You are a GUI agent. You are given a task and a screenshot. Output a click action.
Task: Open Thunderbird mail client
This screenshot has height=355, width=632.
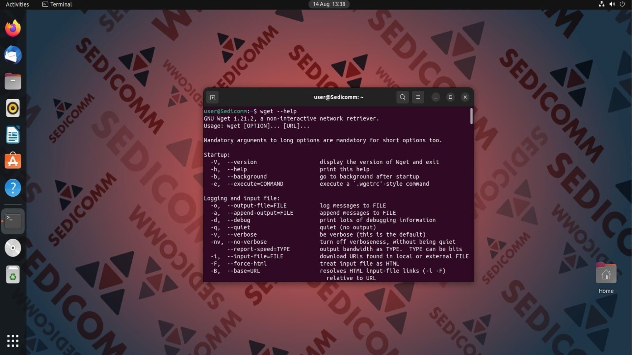click(x=13, y=55)
